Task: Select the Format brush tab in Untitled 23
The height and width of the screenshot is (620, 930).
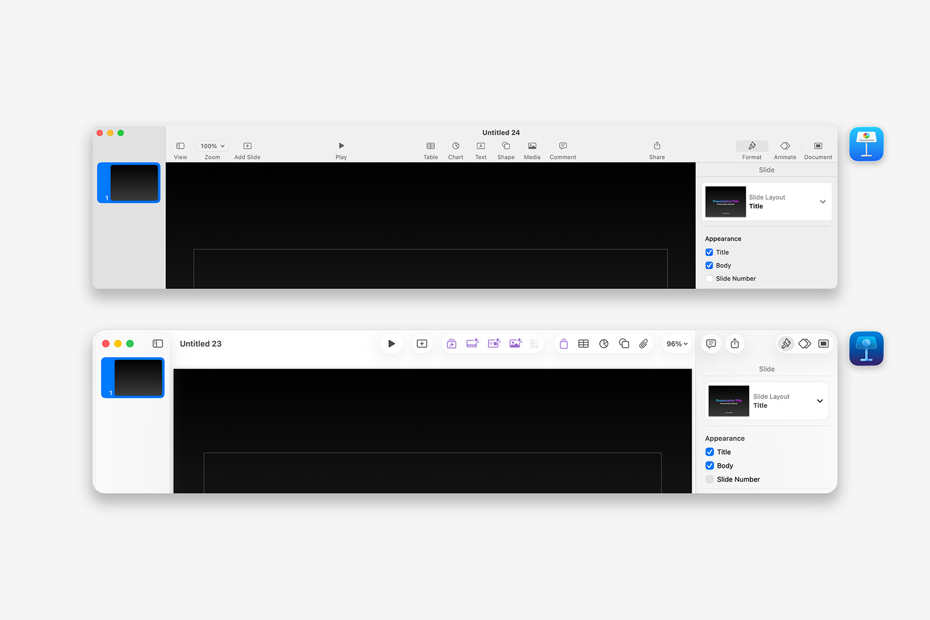Action: coord(785,343)
